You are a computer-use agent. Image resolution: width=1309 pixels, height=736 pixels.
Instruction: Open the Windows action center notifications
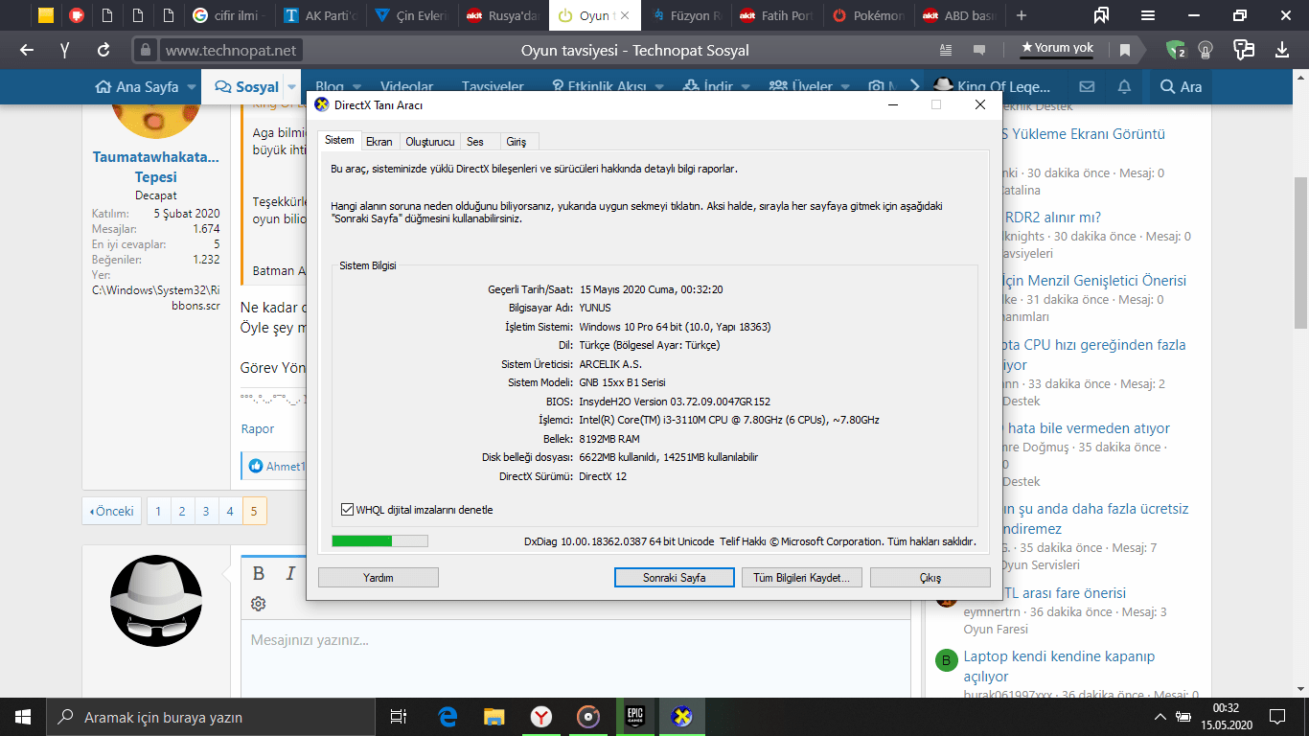click(1277, 717)
